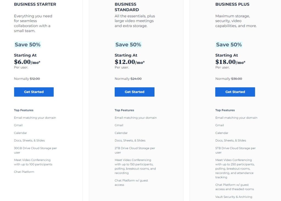Click Save 50% badge in Starter column

click(28, 45)
